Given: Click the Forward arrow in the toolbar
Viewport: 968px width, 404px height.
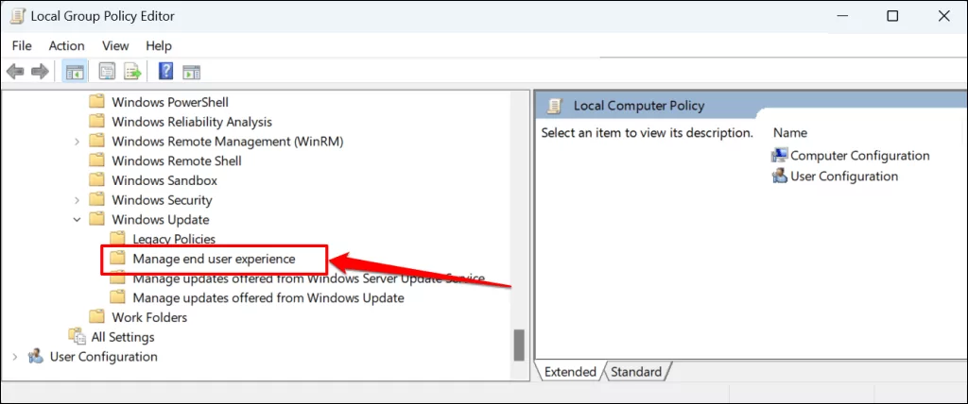Looking at the screenshot, I should pyautogui.click(x=40, y=72).
